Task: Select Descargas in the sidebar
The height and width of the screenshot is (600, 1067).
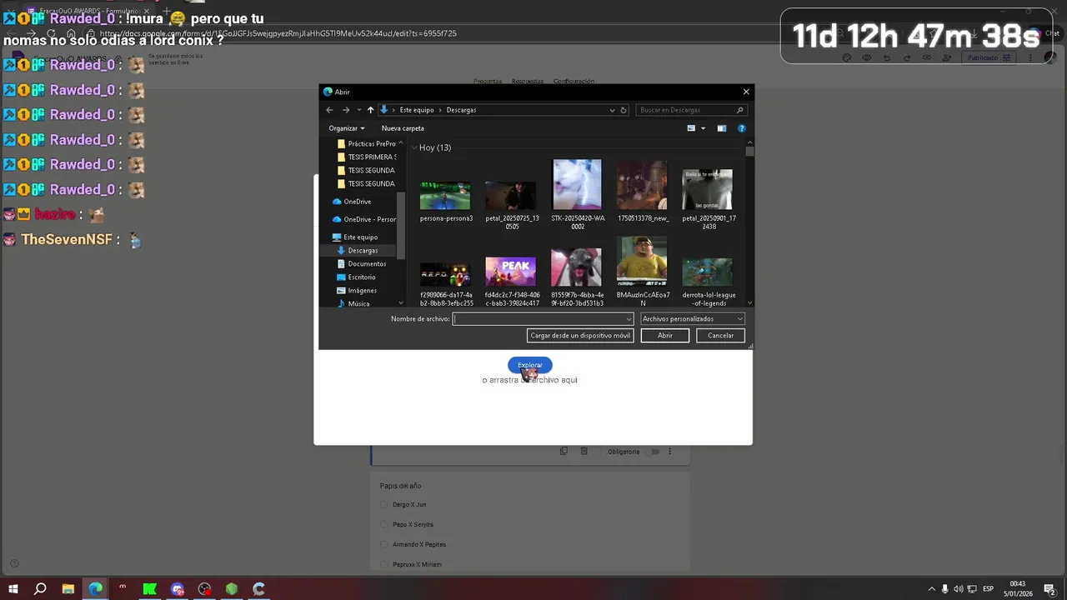Action: click(358, 251)
